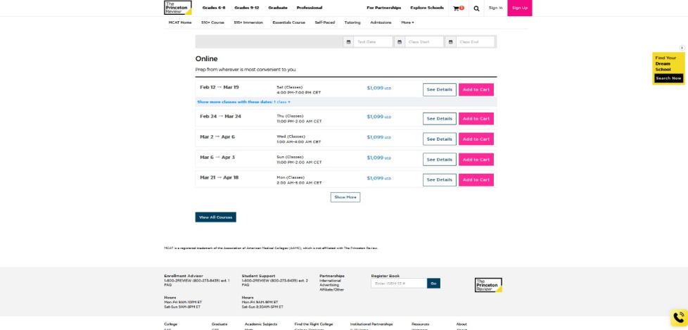Screen dimensions: 688x330
Task: Click the Class End calendar icon
Action: click(x=450, y=42)
